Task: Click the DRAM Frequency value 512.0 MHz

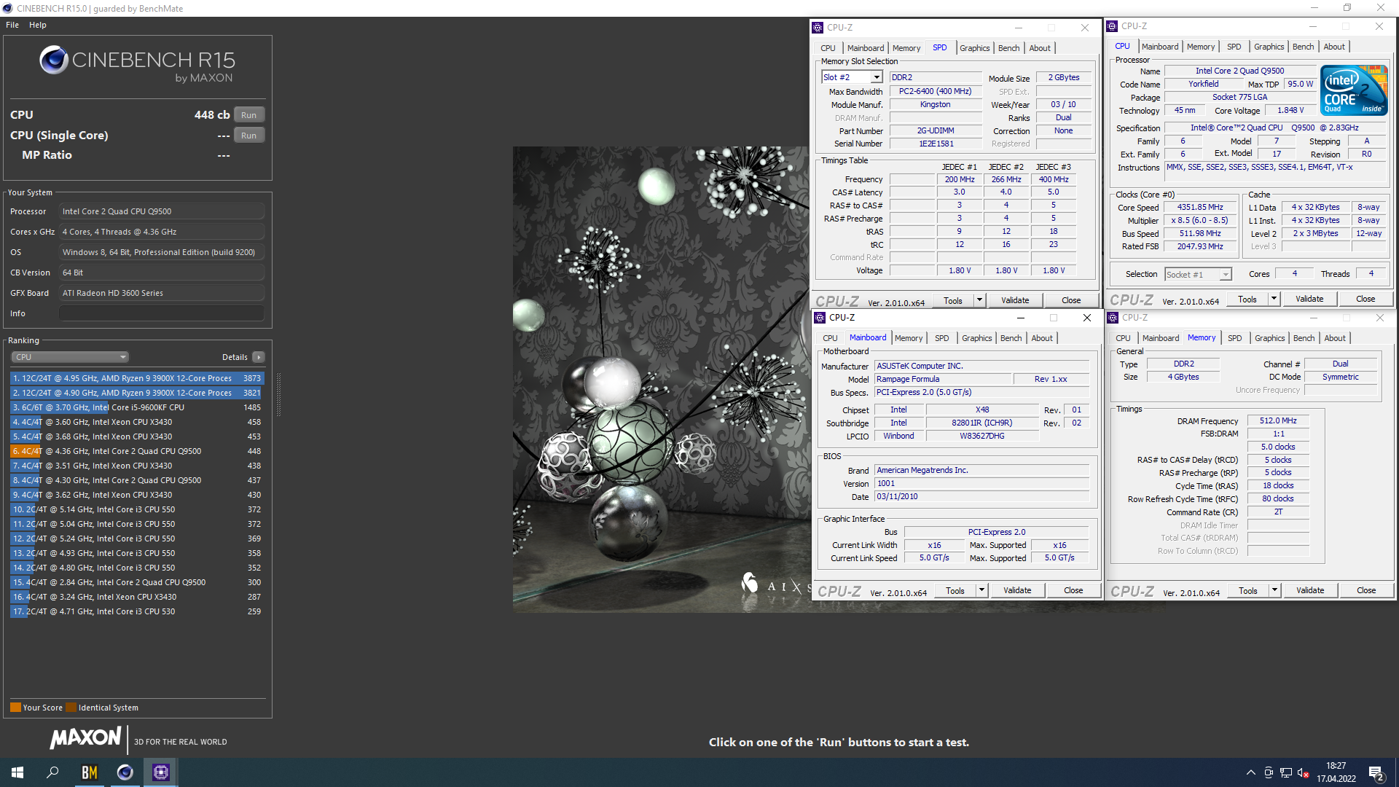Action: pos(1278,421)
